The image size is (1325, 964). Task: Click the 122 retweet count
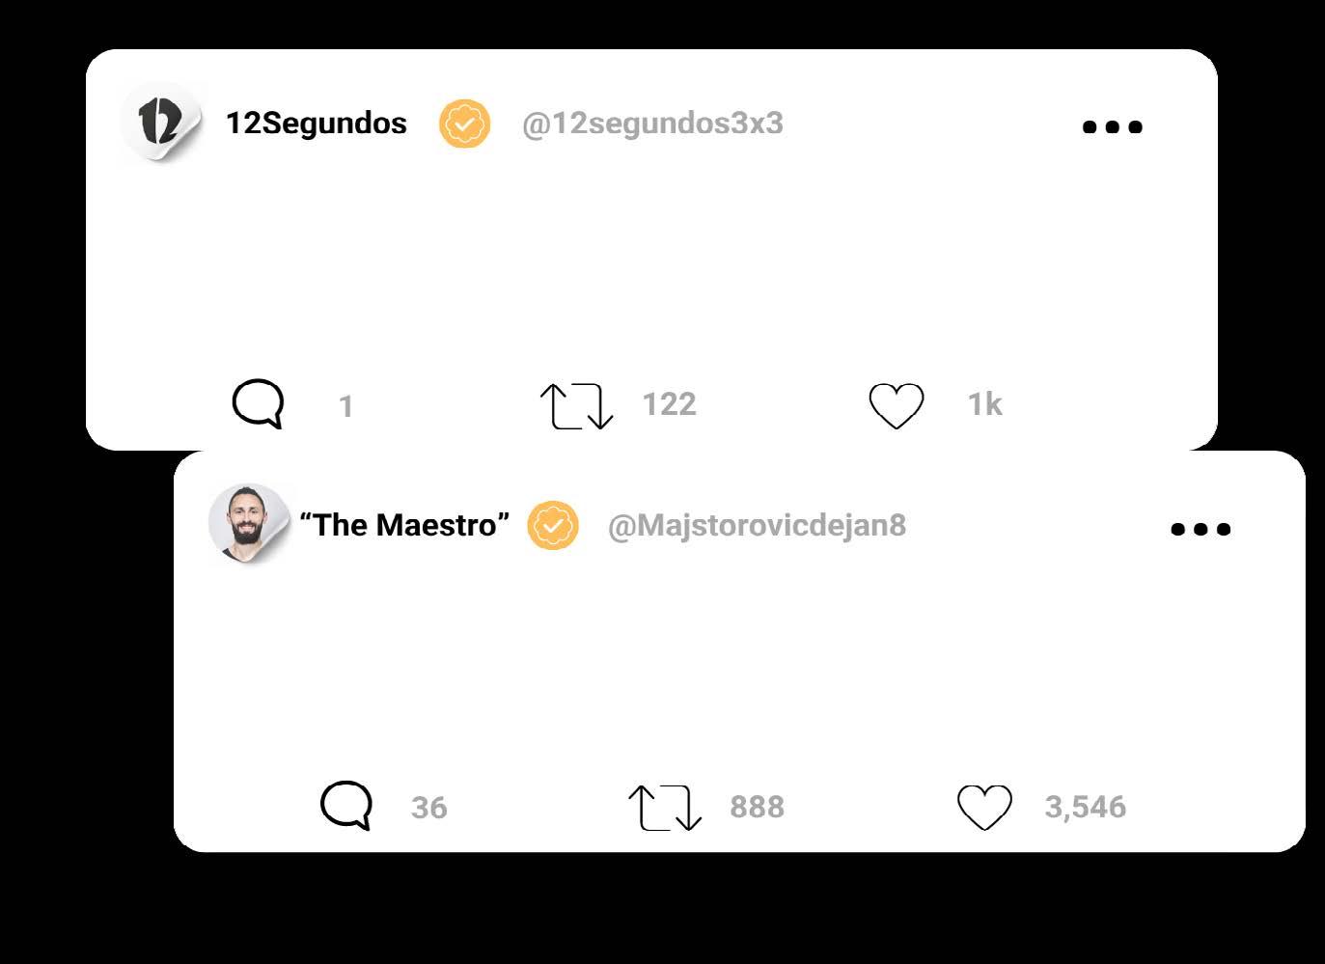[x=669, y=403]
